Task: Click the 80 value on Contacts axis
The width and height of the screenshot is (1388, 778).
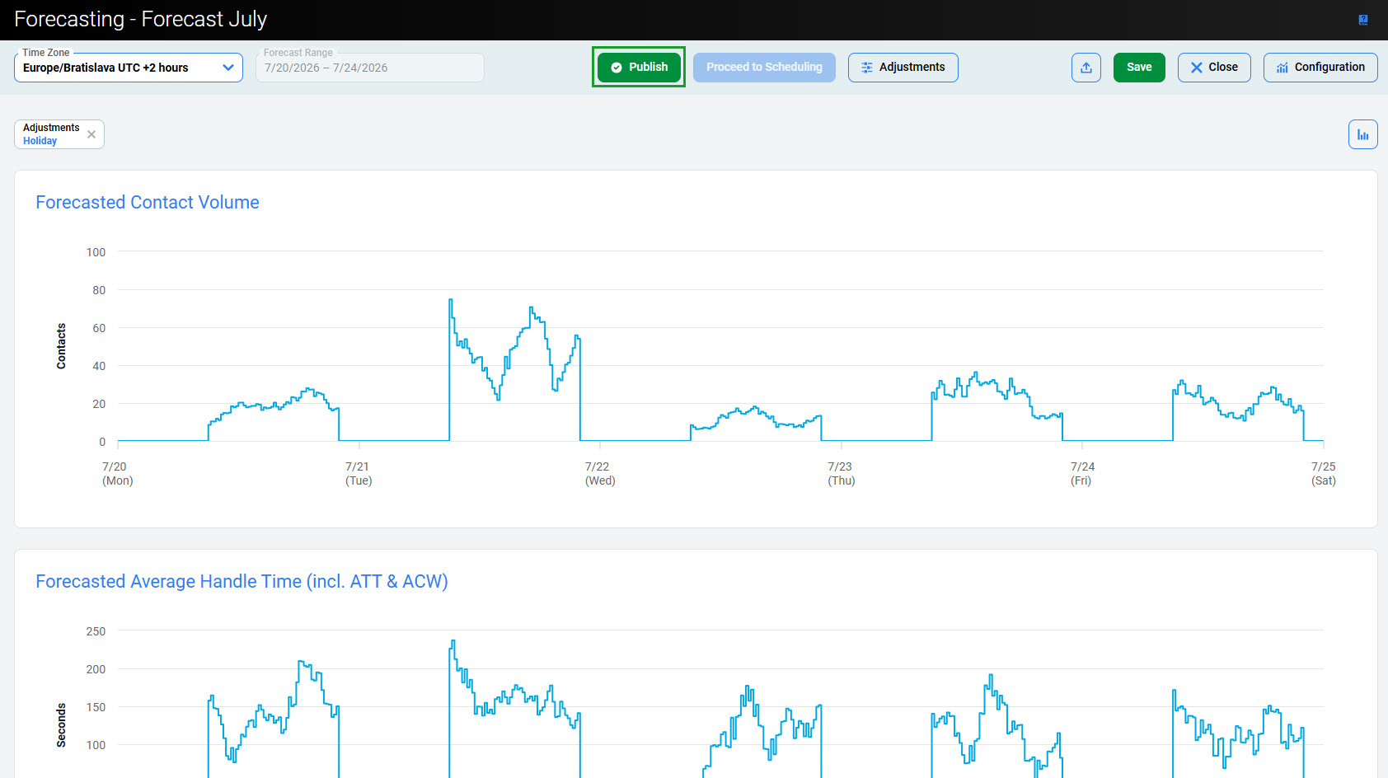Action: pyautogui.click(x=99, y=290)
